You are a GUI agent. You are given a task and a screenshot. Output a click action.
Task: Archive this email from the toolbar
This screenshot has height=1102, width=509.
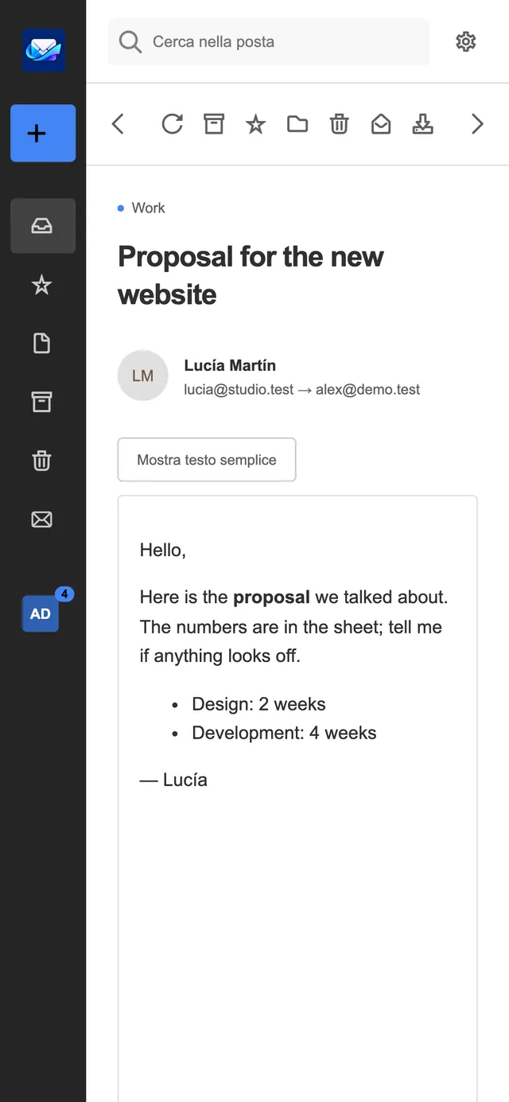[x=214, y=124]
